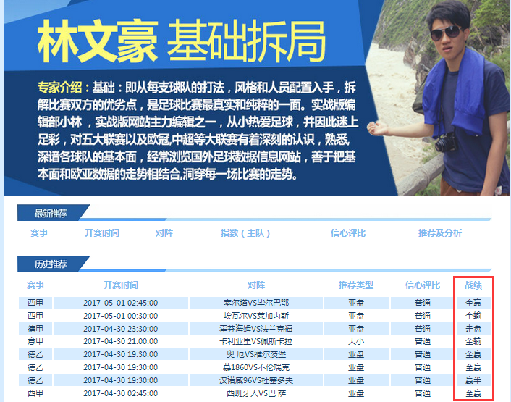Click the 推荐类型 column header

tap(356, 285)
